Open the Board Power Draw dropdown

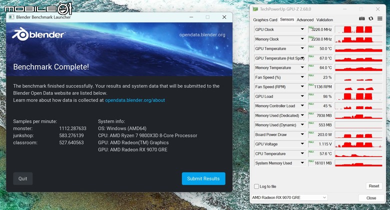pyautogui.click(x=302, y=134)
